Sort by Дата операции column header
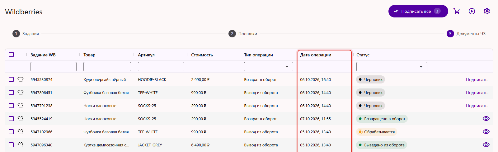The image size is (498, 152). (316, 55)
